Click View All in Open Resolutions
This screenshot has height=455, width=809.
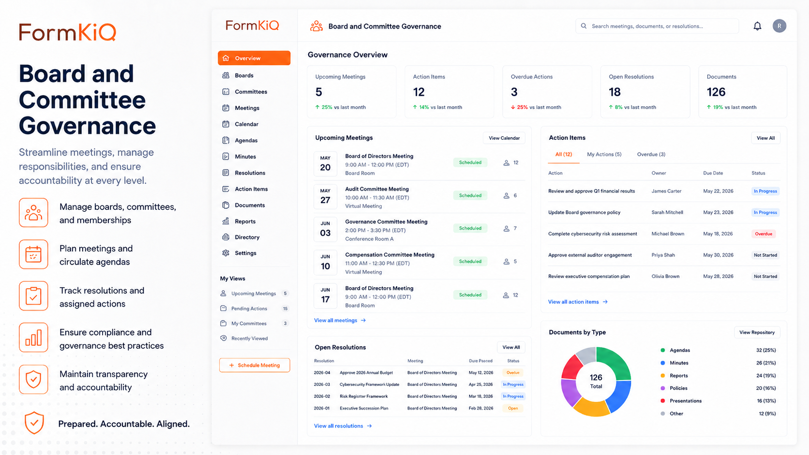[511, 347]
